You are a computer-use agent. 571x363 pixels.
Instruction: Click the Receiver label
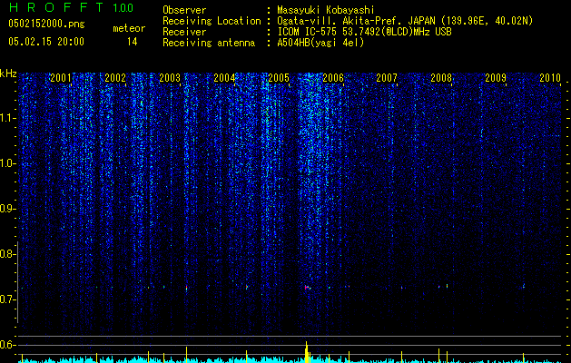pyautogui.click(x=184, y=32)
